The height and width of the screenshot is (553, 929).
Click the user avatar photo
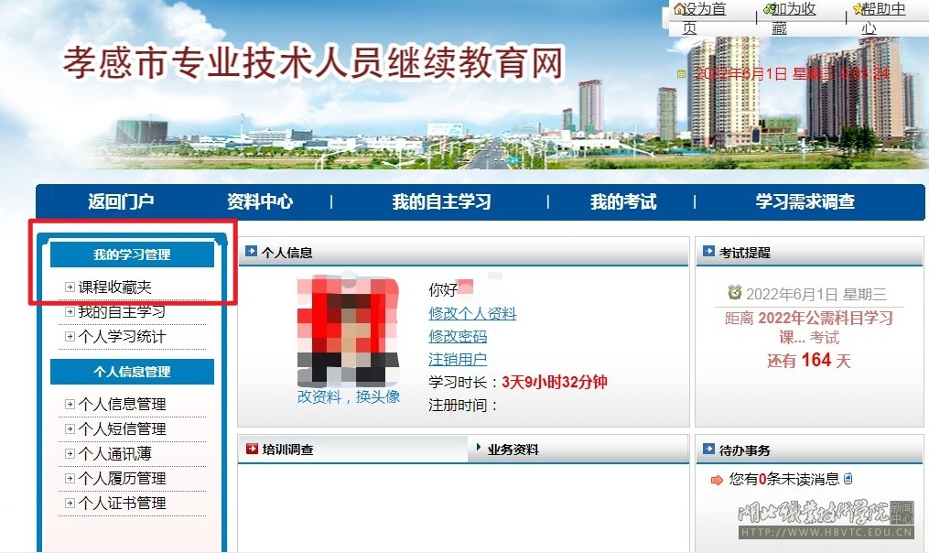[x=349, y=330]
